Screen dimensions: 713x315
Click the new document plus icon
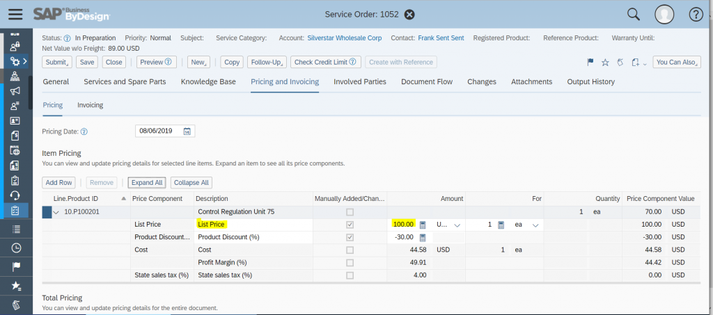(x=636, y=63)
